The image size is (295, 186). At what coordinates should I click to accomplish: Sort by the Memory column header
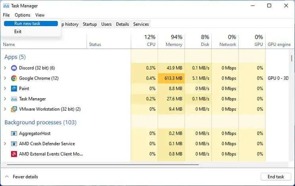171,41
